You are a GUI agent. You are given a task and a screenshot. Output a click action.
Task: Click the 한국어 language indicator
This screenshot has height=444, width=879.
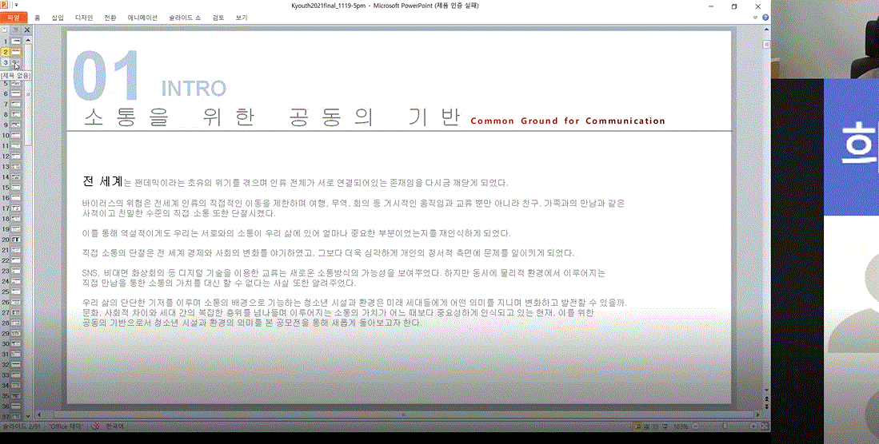tap(114, 426)
